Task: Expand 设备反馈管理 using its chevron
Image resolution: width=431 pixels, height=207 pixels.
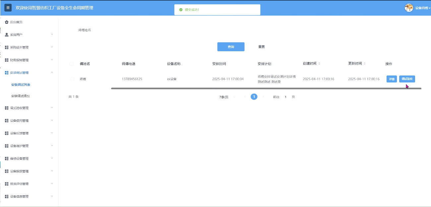Action: [52, 133]
